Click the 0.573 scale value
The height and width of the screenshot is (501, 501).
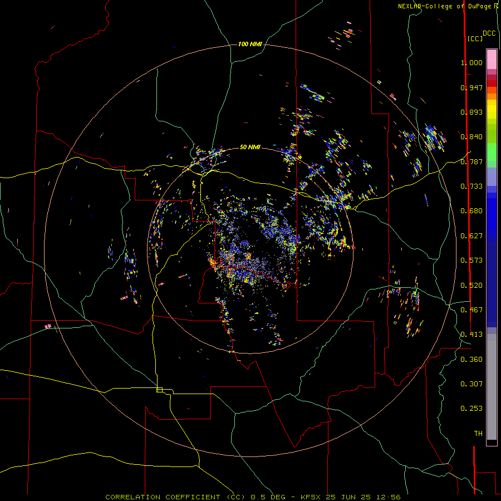pos(471,261)
